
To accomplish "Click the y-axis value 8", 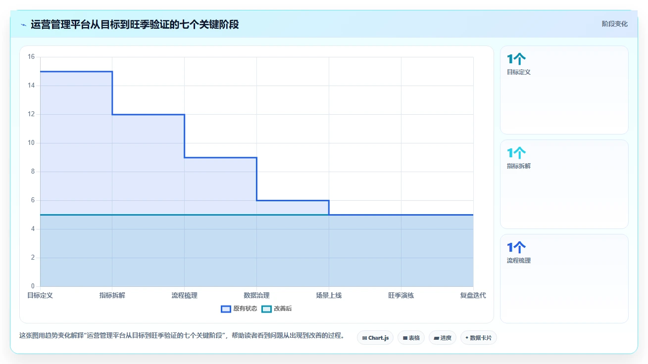I will [33, 172].
